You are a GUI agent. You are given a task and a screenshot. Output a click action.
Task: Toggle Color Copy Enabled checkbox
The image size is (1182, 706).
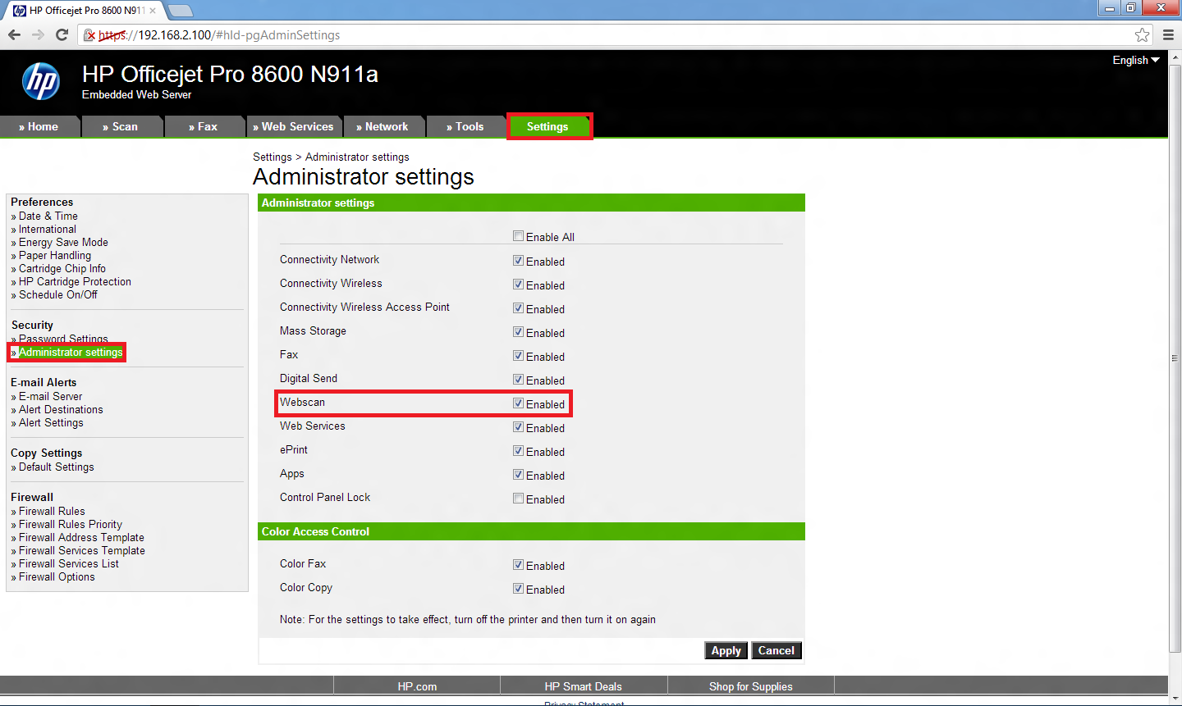(x=518, y=589)
